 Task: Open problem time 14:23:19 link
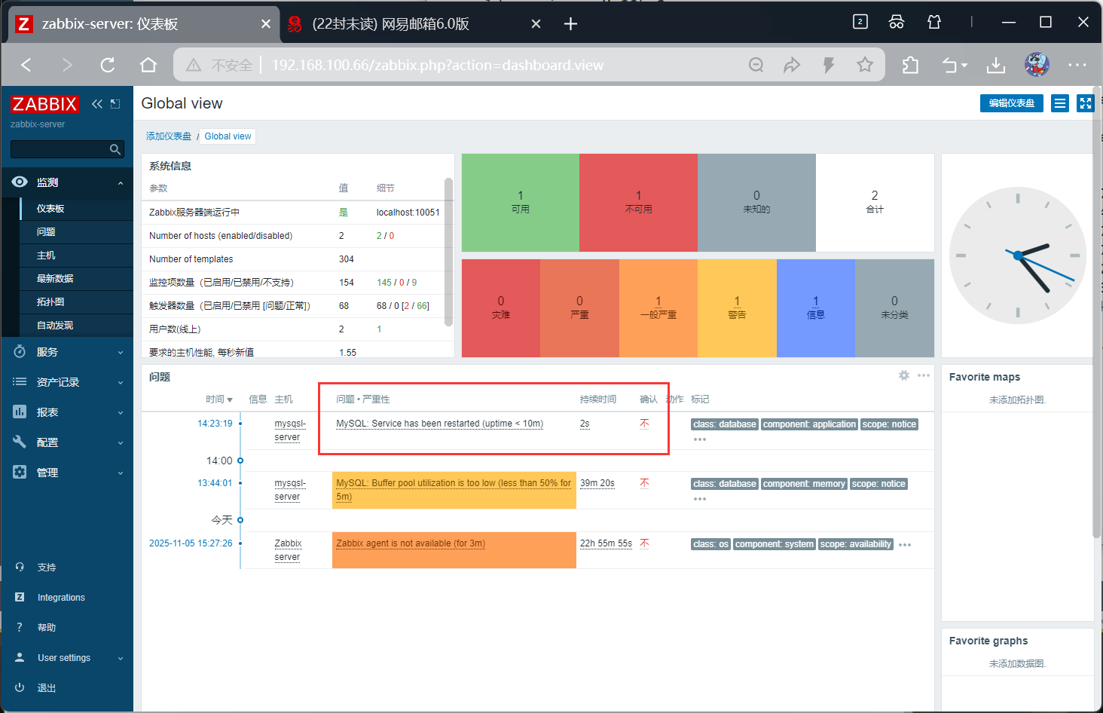(215, 424)
